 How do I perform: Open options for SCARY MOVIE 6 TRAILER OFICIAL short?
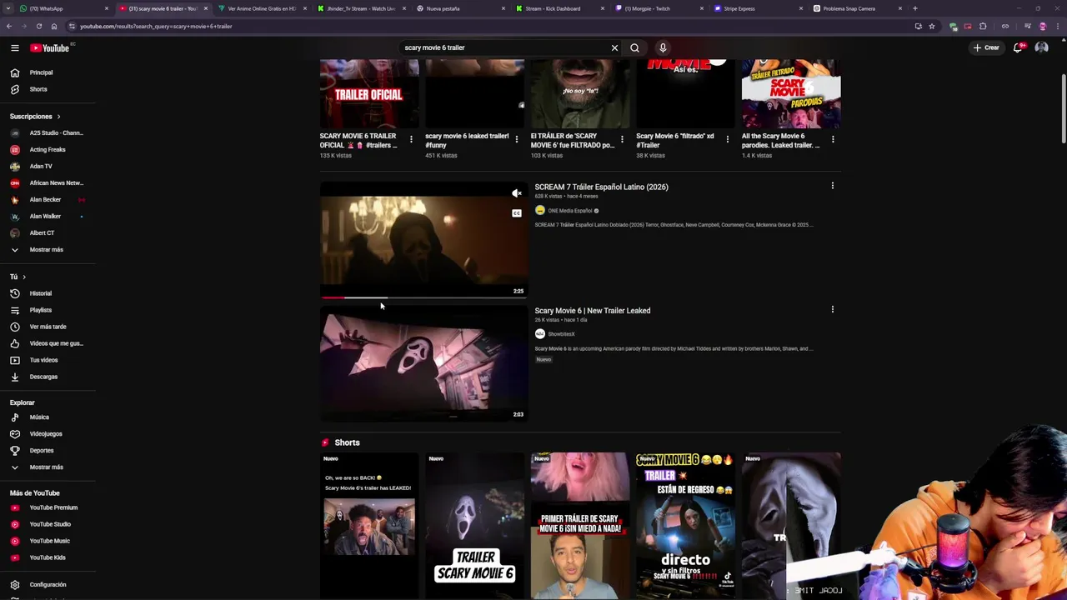tap(411, 139)
